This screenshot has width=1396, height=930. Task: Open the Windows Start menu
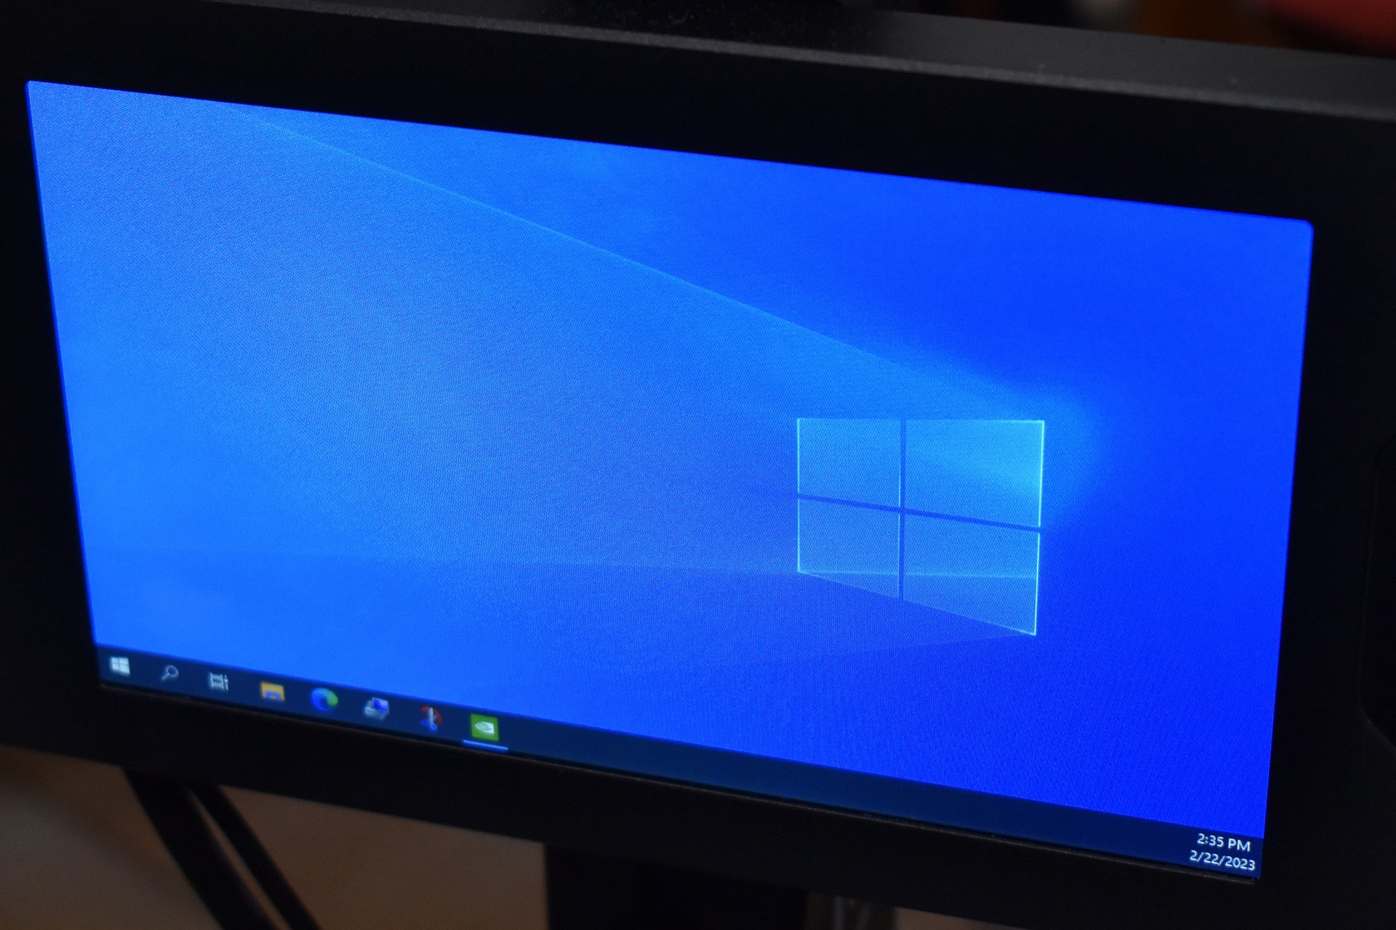click(x=120, y=666)
